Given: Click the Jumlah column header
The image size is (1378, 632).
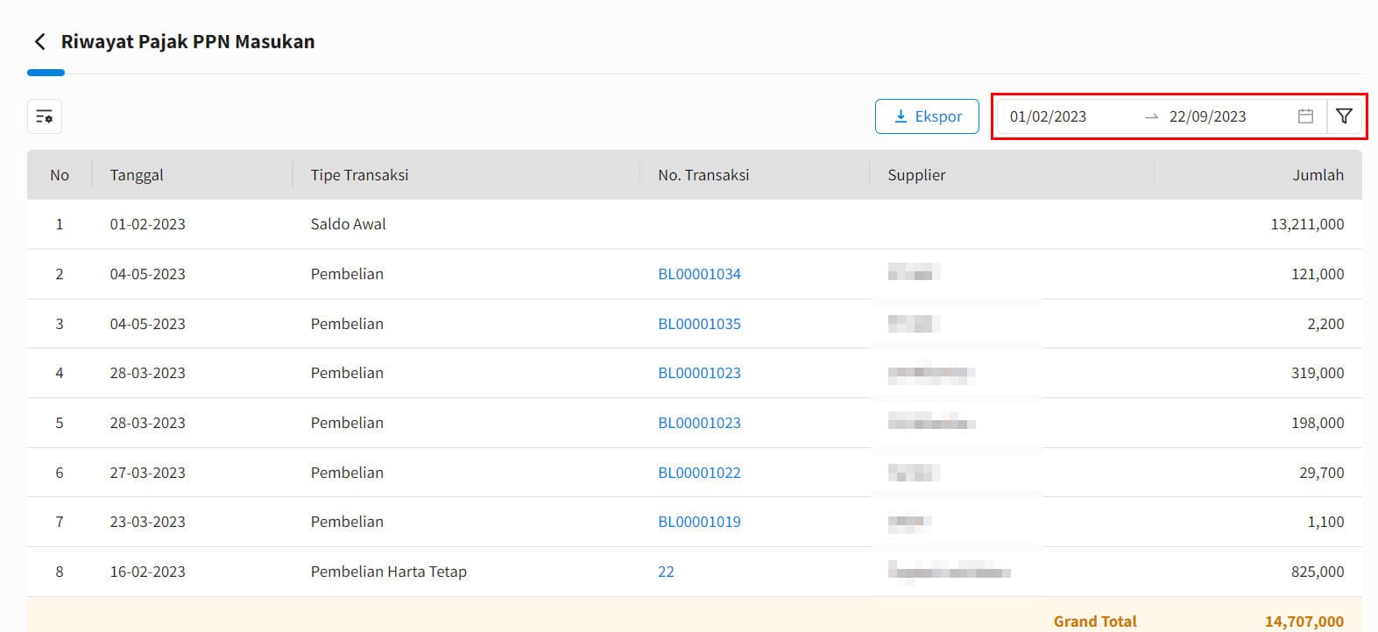Looking at the screenshot, I should tap(1318, 175).
